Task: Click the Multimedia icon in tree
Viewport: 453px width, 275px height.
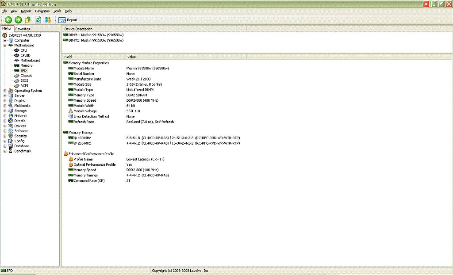Action: [x=11, y=106]
